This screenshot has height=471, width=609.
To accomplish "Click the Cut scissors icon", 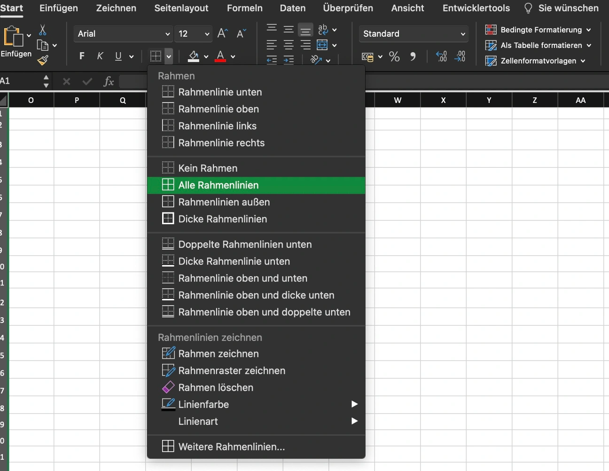I will click(43, 30).
